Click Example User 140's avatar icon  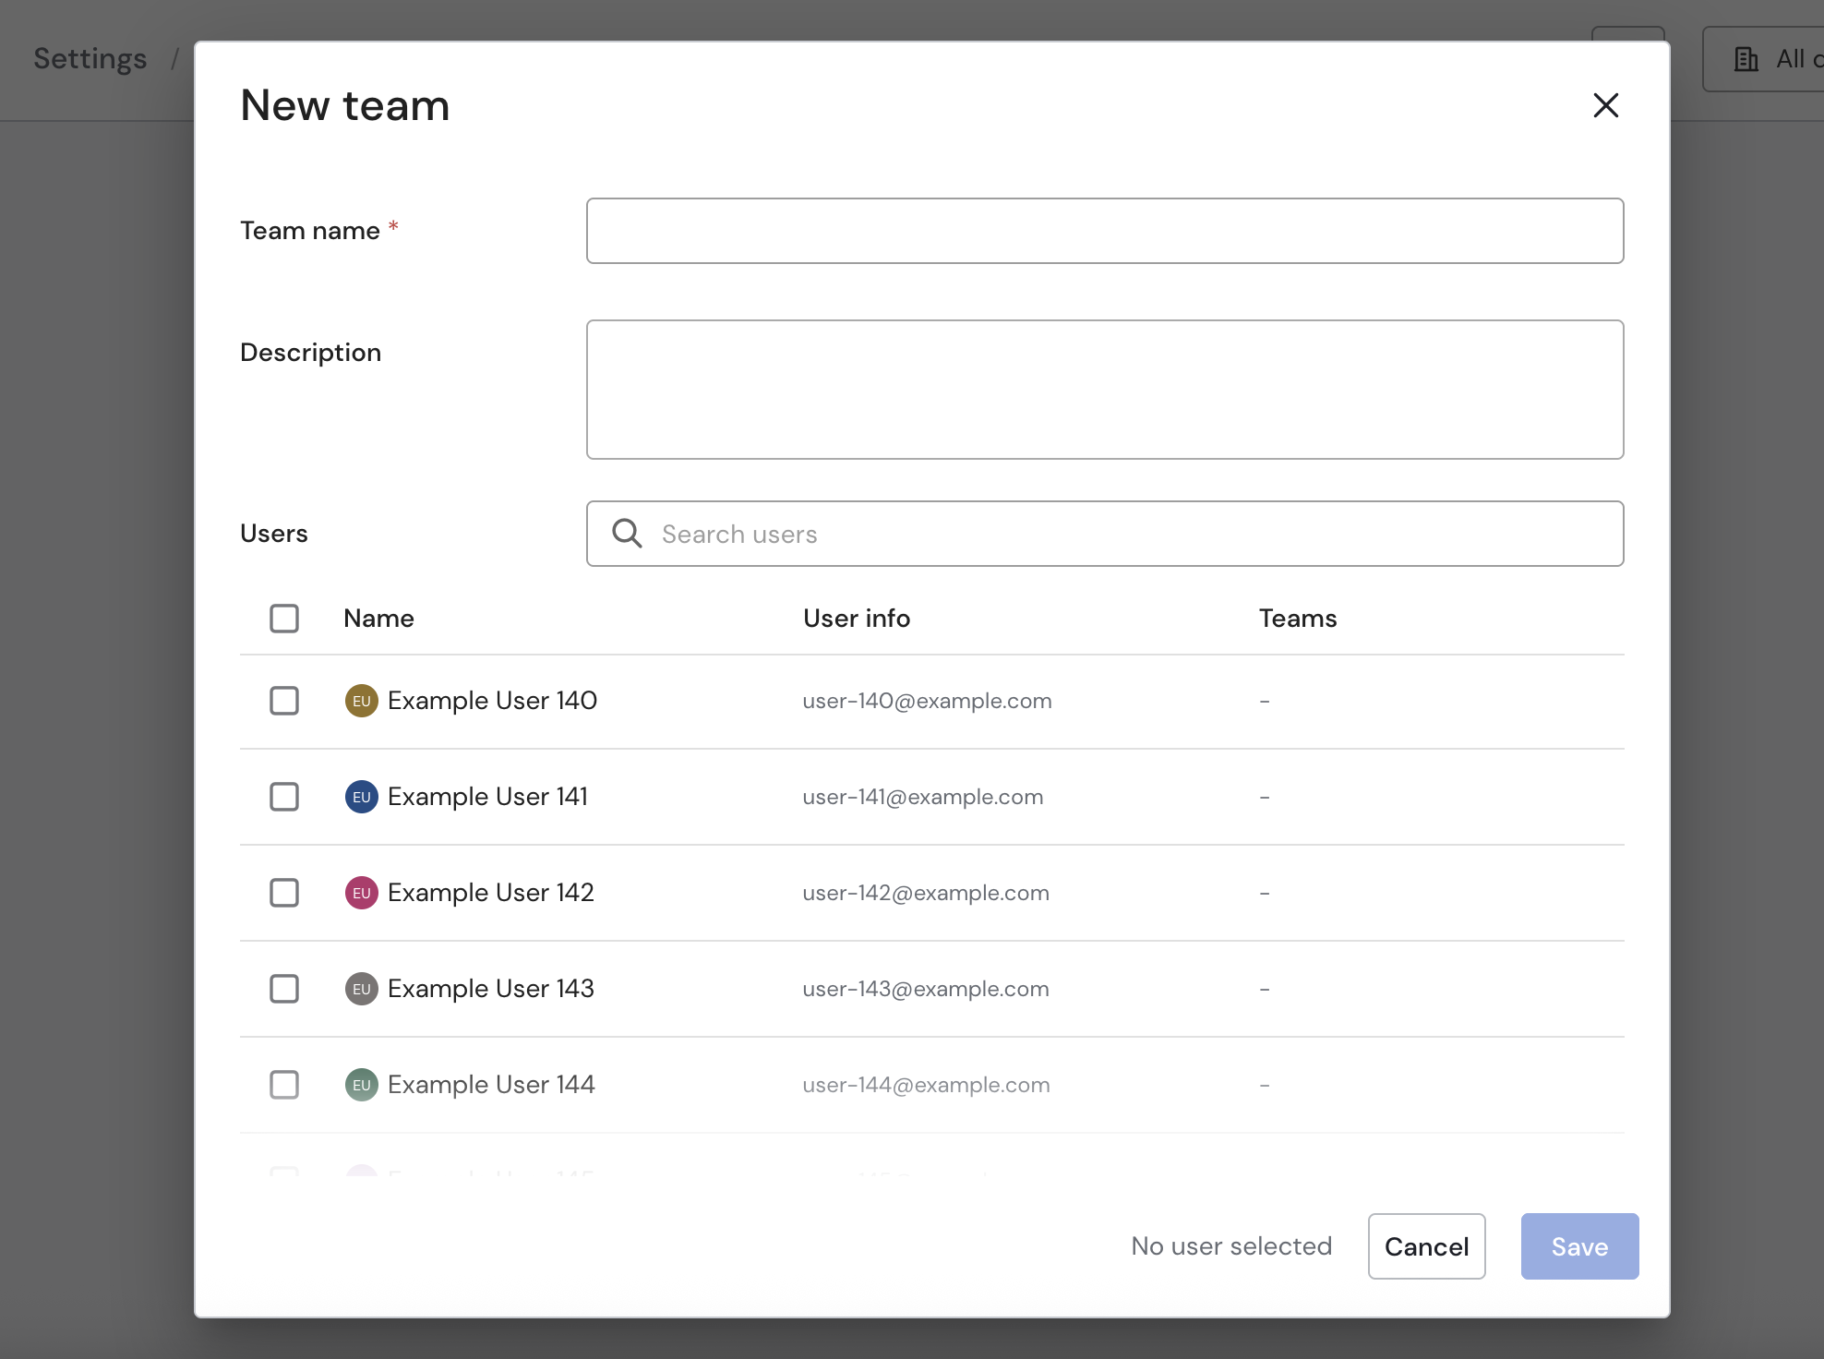pos(361,701)
